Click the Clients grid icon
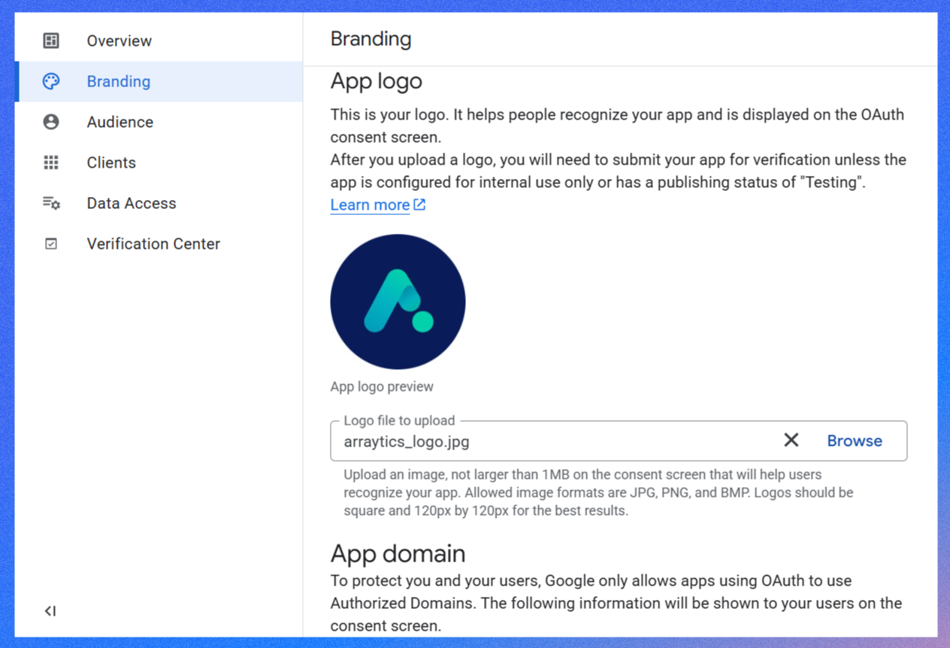 click(51, 162)
